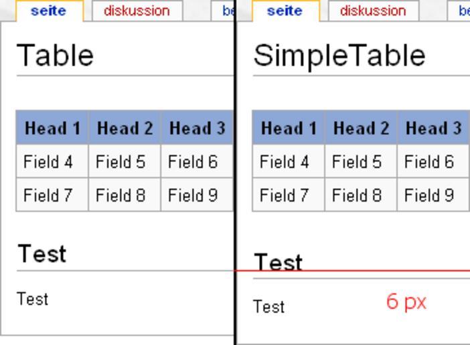This screenshot has width=470, height=345.
Task: Select Field 4 cell on the Table page
Action: click(48, 161)
